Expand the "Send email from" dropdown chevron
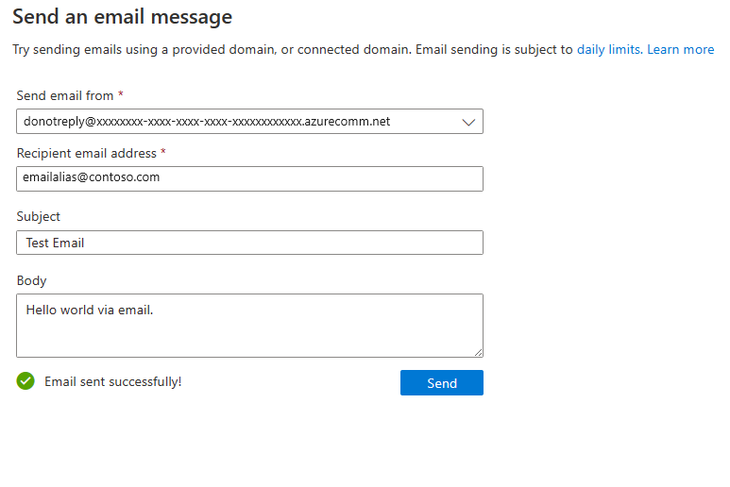This screenshot has width=730, height=487. tap(468, 122)
